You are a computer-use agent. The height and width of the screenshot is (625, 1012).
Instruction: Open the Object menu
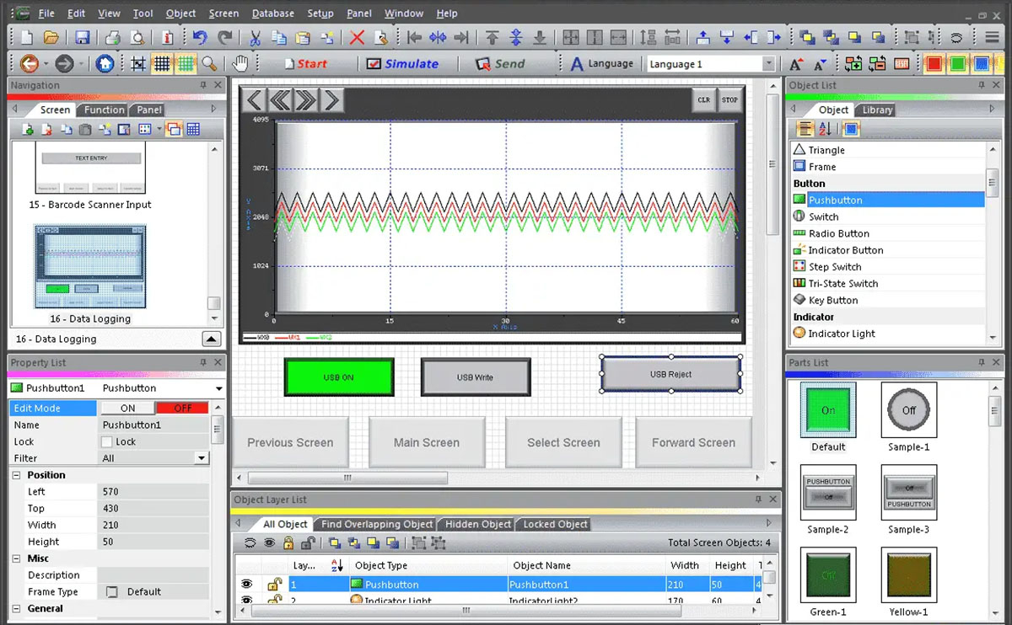coord(180,13)
